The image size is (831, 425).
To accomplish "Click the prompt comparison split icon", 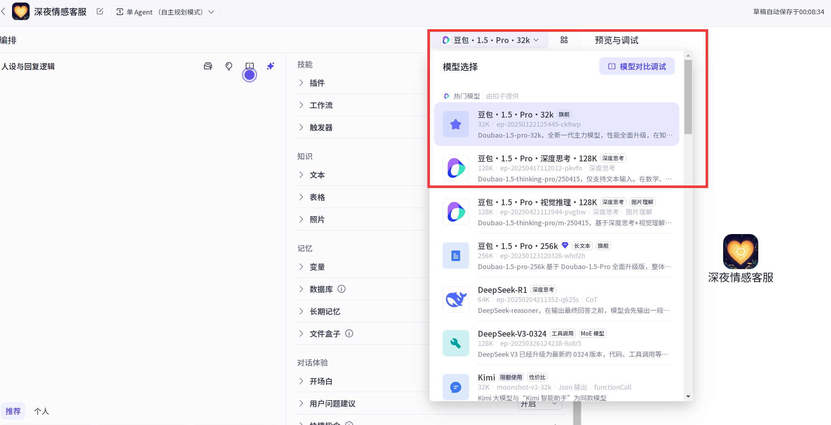I will pyautogui.click(x=250, y=66).
